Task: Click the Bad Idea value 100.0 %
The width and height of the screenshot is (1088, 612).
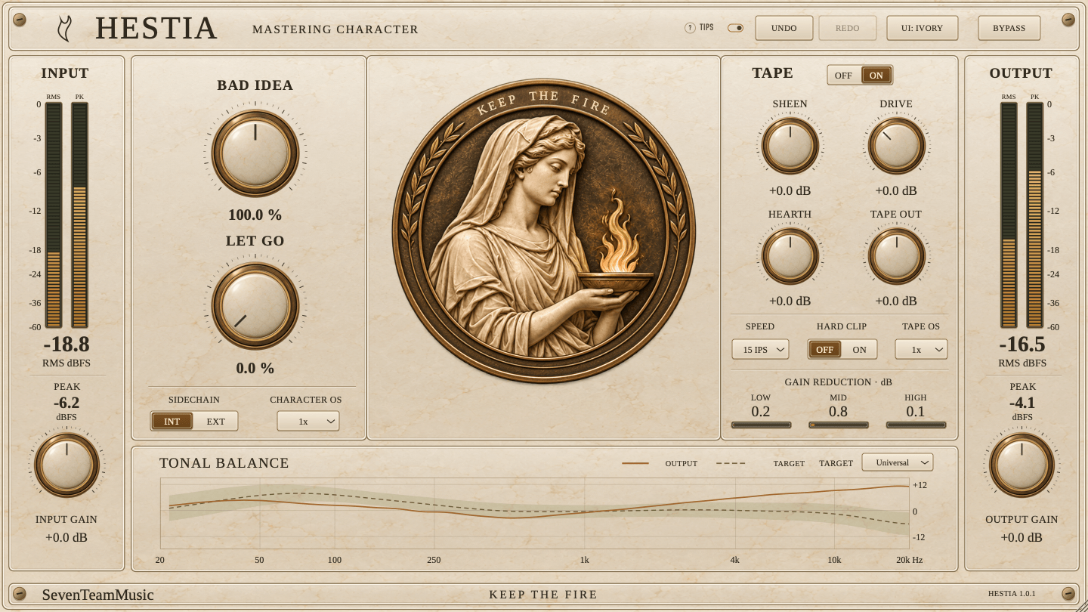Action: [255, 215]
